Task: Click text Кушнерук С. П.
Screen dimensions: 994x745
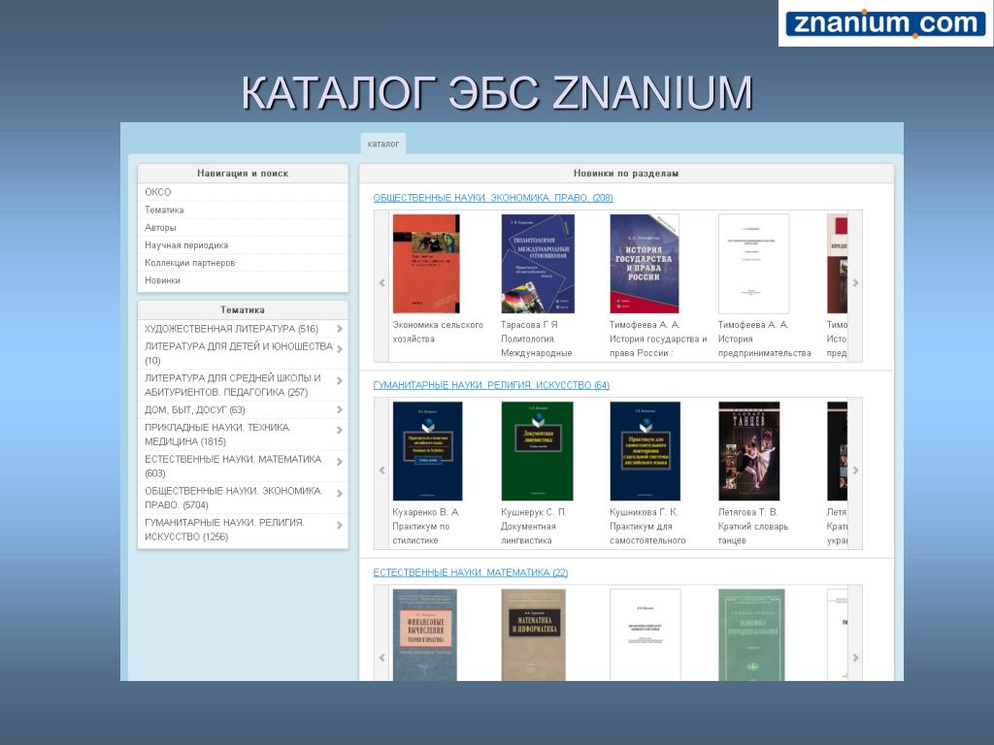Action: (x=533, y=512)
